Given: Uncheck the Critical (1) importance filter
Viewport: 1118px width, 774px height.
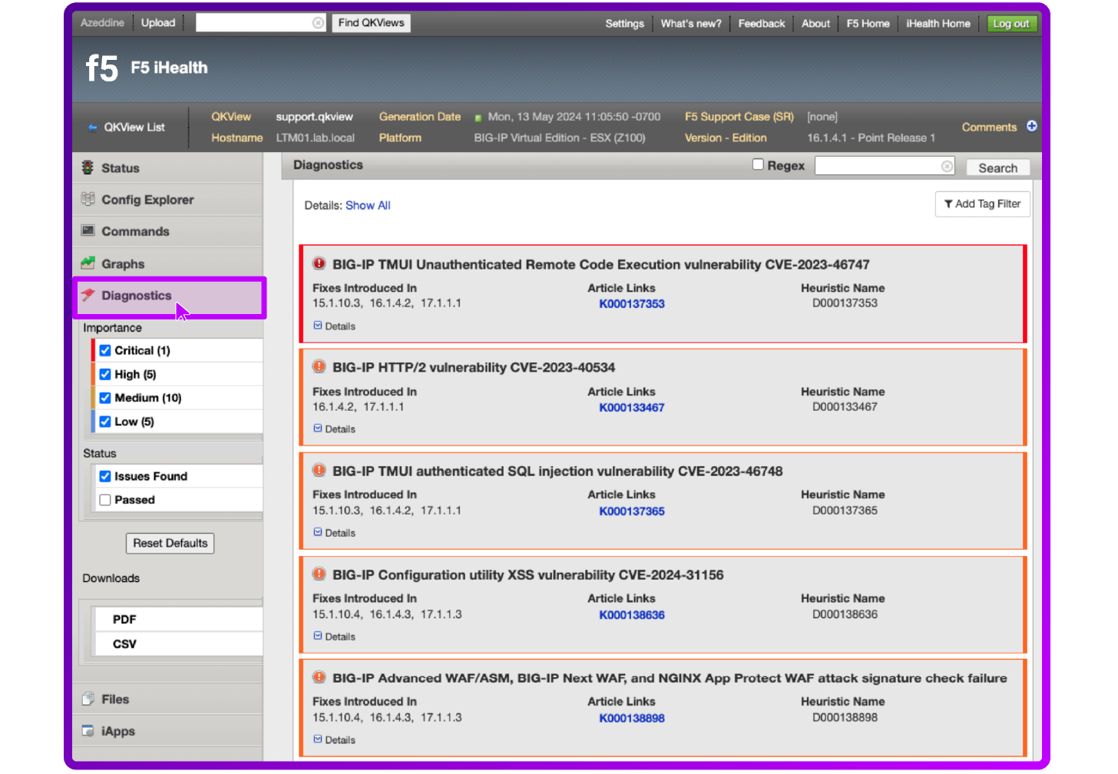Looking at the screenshot, I should [105, 350].
